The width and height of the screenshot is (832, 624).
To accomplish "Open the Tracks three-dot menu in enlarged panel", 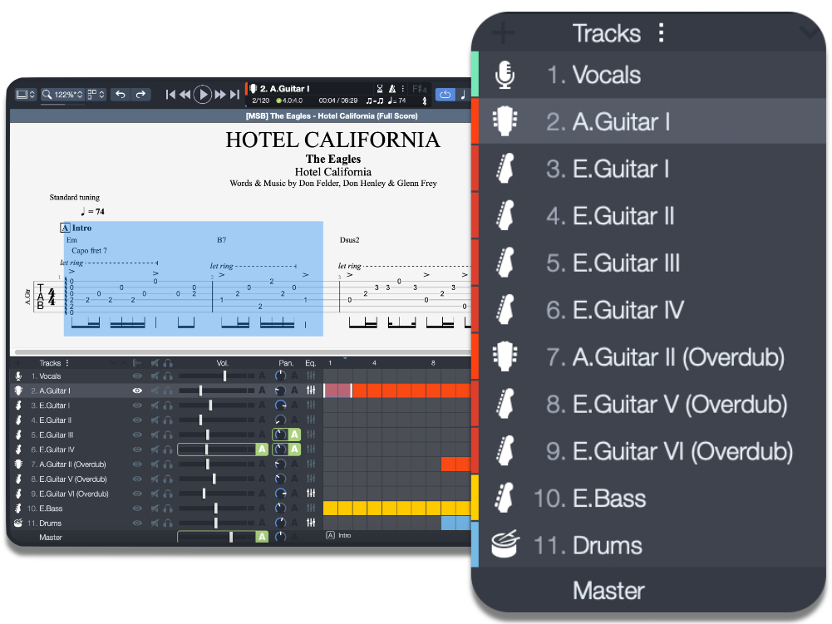I will tap(661, 33).
